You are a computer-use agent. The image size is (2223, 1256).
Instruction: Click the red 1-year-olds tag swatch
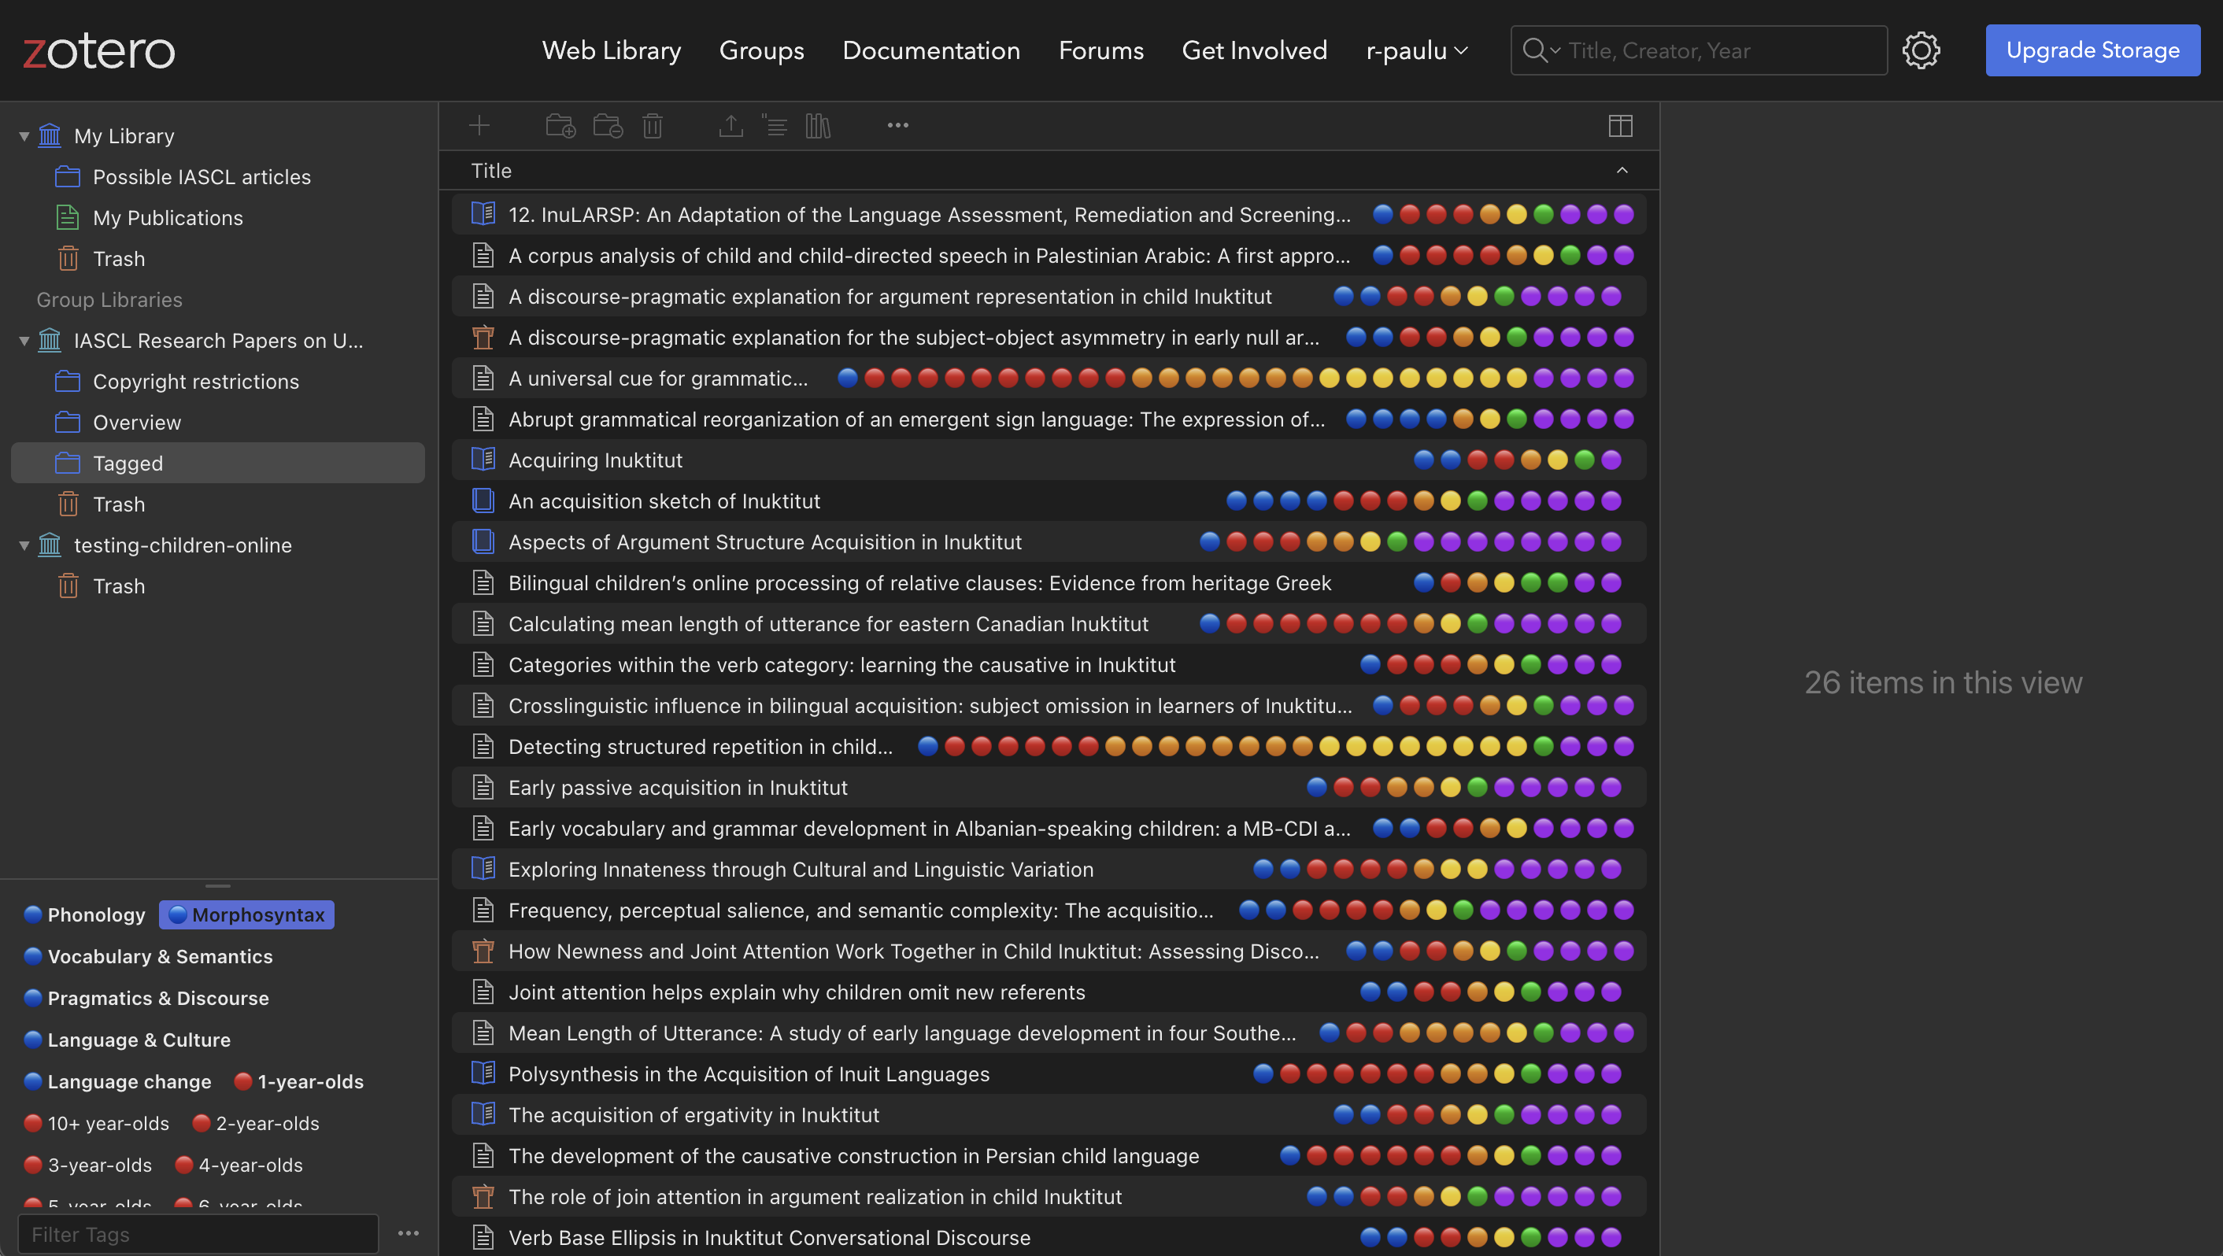[243, 1081]
